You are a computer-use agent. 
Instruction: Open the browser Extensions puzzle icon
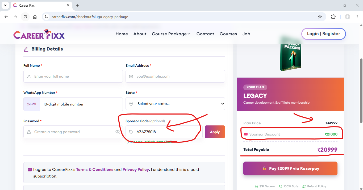click(333, 17)
